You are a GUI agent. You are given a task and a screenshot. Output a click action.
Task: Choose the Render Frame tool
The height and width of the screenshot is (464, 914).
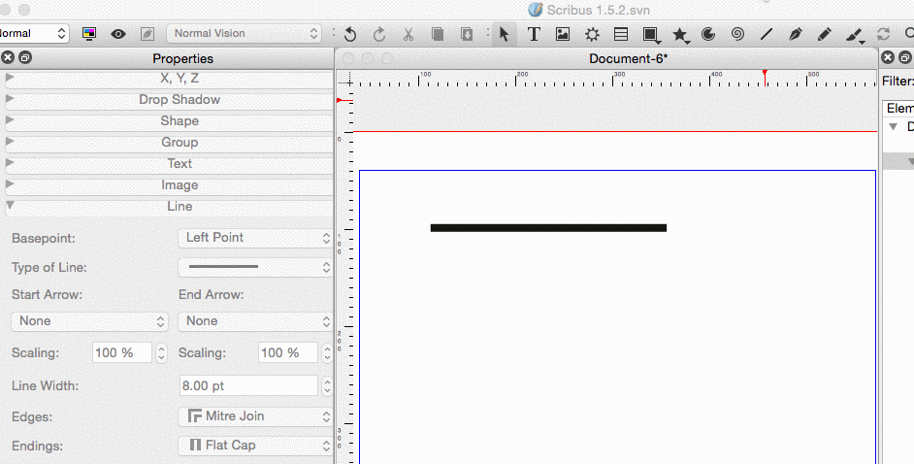[592, 34]
